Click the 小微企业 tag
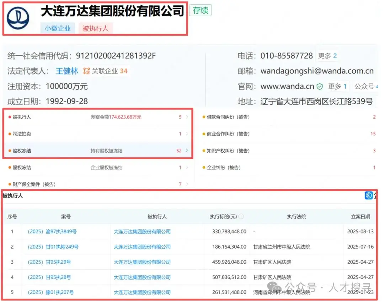This screenshot has height=303, width=384. click(x=58, y=28)
